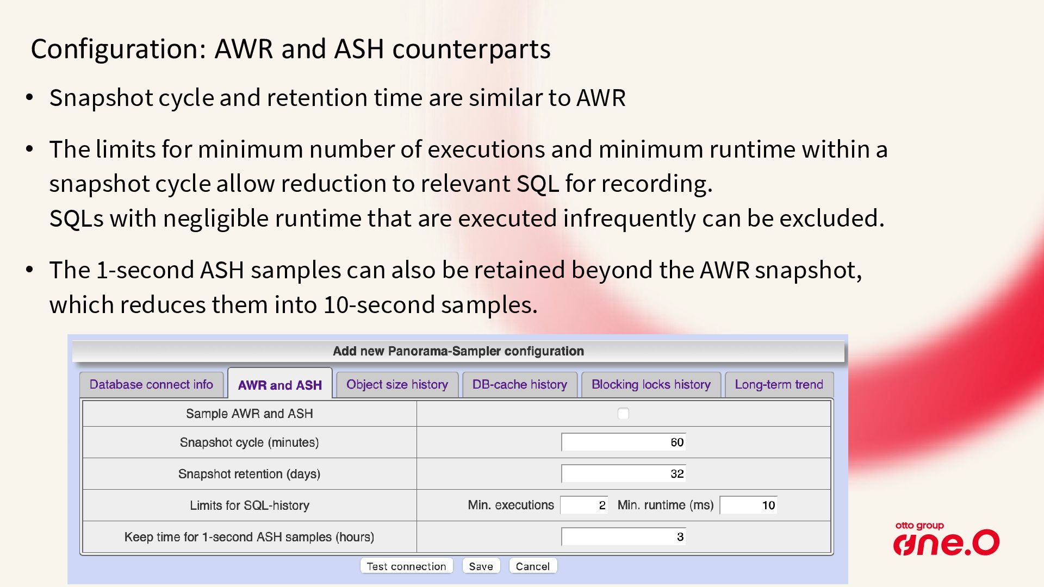Click the dialog title bar header

tap(458, 351)
